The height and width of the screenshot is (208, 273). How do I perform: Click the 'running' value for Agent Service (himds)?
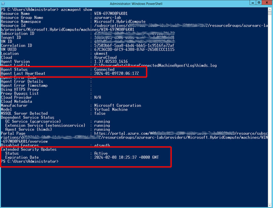102,129
